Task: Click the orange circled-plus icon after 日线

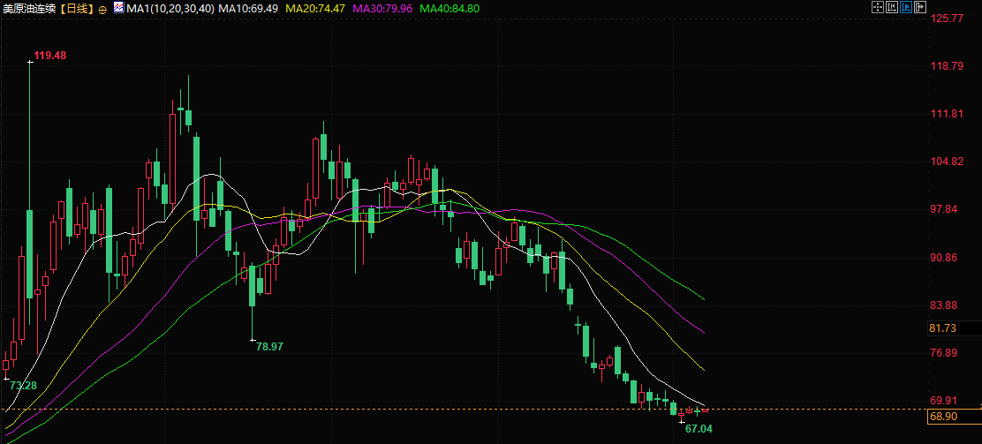Action: (x=102, y=10)
